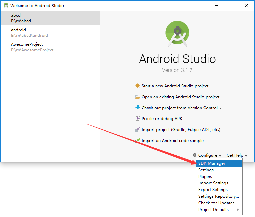Click the Version Control download arrow icon
This screenshot has width=255, height=217.
138,108
